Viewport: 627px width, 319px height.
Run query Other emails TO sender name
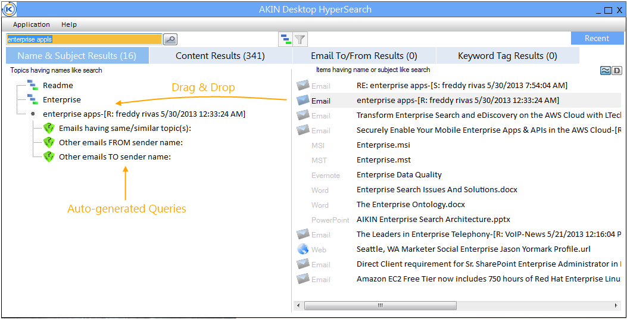tap(115, 157)
